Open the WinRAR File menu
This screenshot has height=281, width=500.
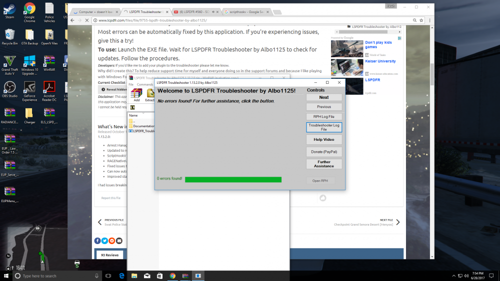coord(131,85)
